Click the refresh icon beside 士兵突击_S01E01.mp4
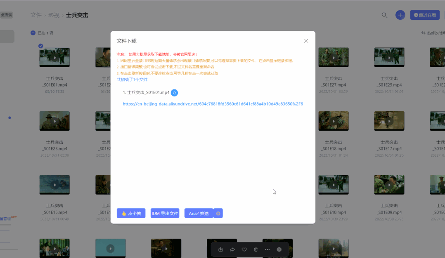445x258 pixels. [174, 93]
